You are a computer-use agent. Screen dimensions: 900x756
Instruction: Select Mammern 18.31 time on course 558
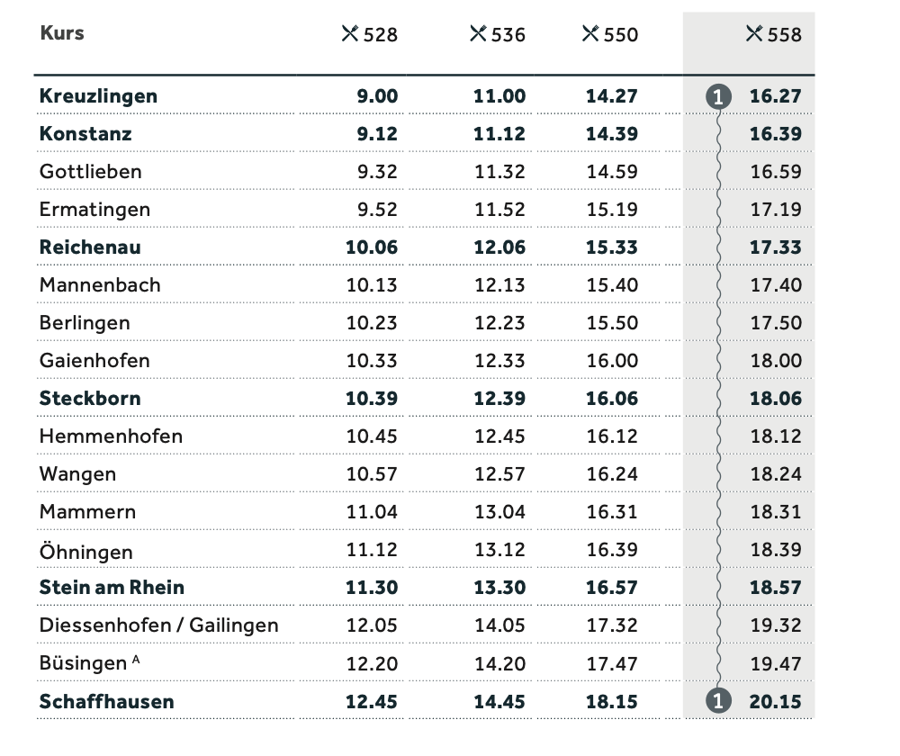click(776, 511)
